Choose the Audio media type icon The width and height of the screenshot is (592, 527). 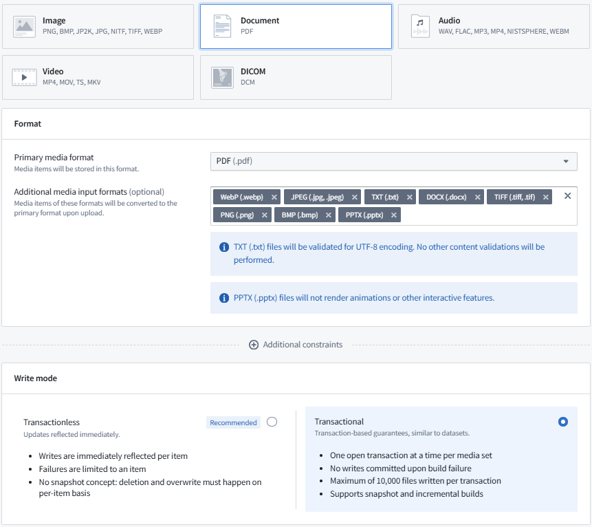tap(420, 26)
